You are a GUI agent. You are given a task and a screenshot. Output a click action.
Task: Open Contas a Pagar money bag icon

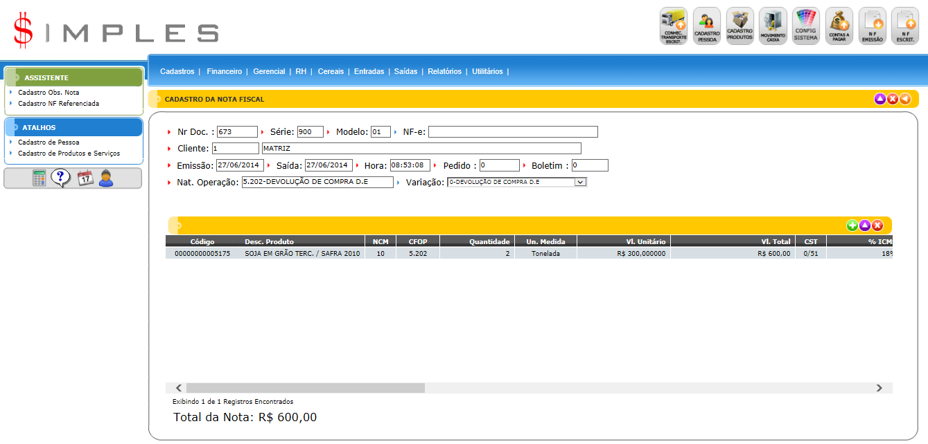[839, 26]
